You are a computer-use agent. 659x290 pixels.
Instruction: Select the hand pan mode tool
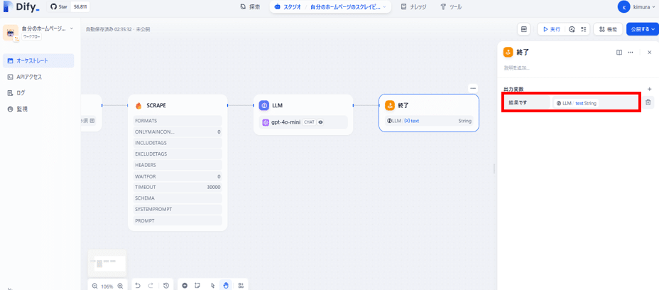click(x=226, y=285)
